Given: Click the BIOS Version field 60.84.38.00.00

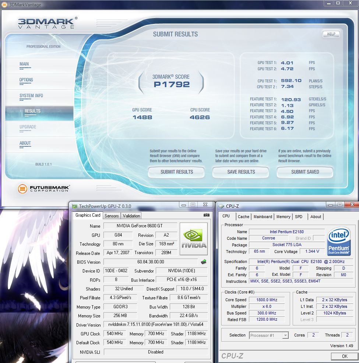Looking at the screenshot, I should 151,262.
